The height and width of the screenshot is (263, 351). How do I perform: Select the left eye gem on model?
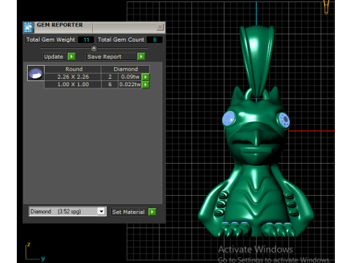pos(229,119)
